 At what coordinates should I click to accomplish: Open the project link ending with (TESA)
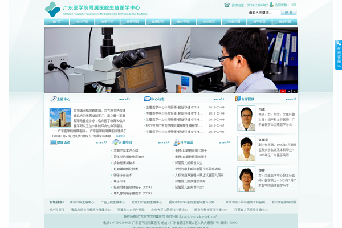133,194
